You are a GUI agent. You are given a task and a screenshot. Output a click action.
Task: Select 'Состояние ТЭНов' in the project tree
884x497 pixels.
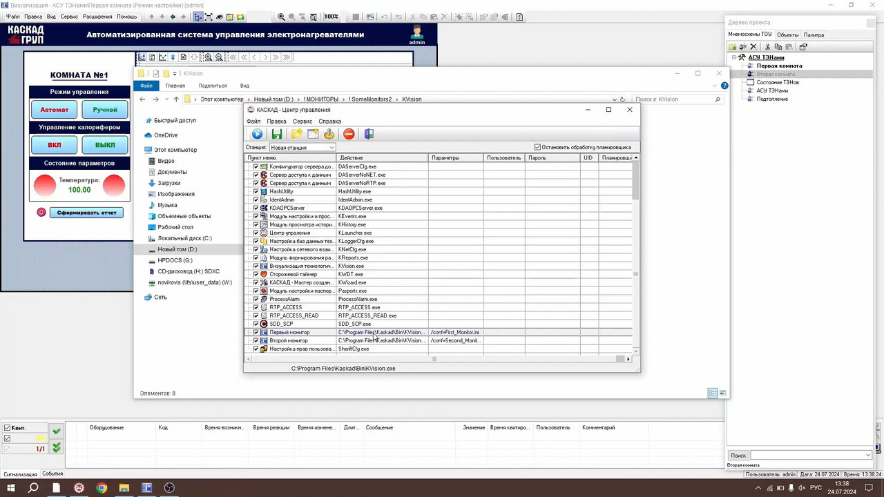778,82
